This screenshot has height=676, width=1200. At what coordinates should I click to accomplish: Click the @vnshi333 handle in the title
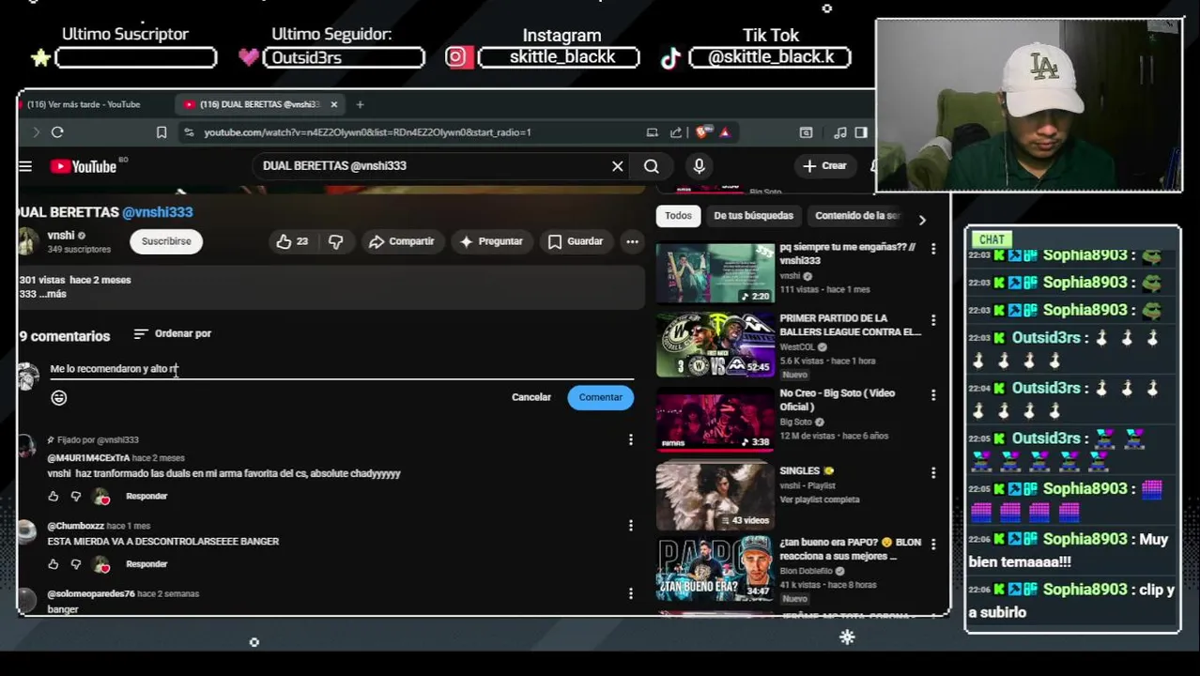[x=158, y=212]
